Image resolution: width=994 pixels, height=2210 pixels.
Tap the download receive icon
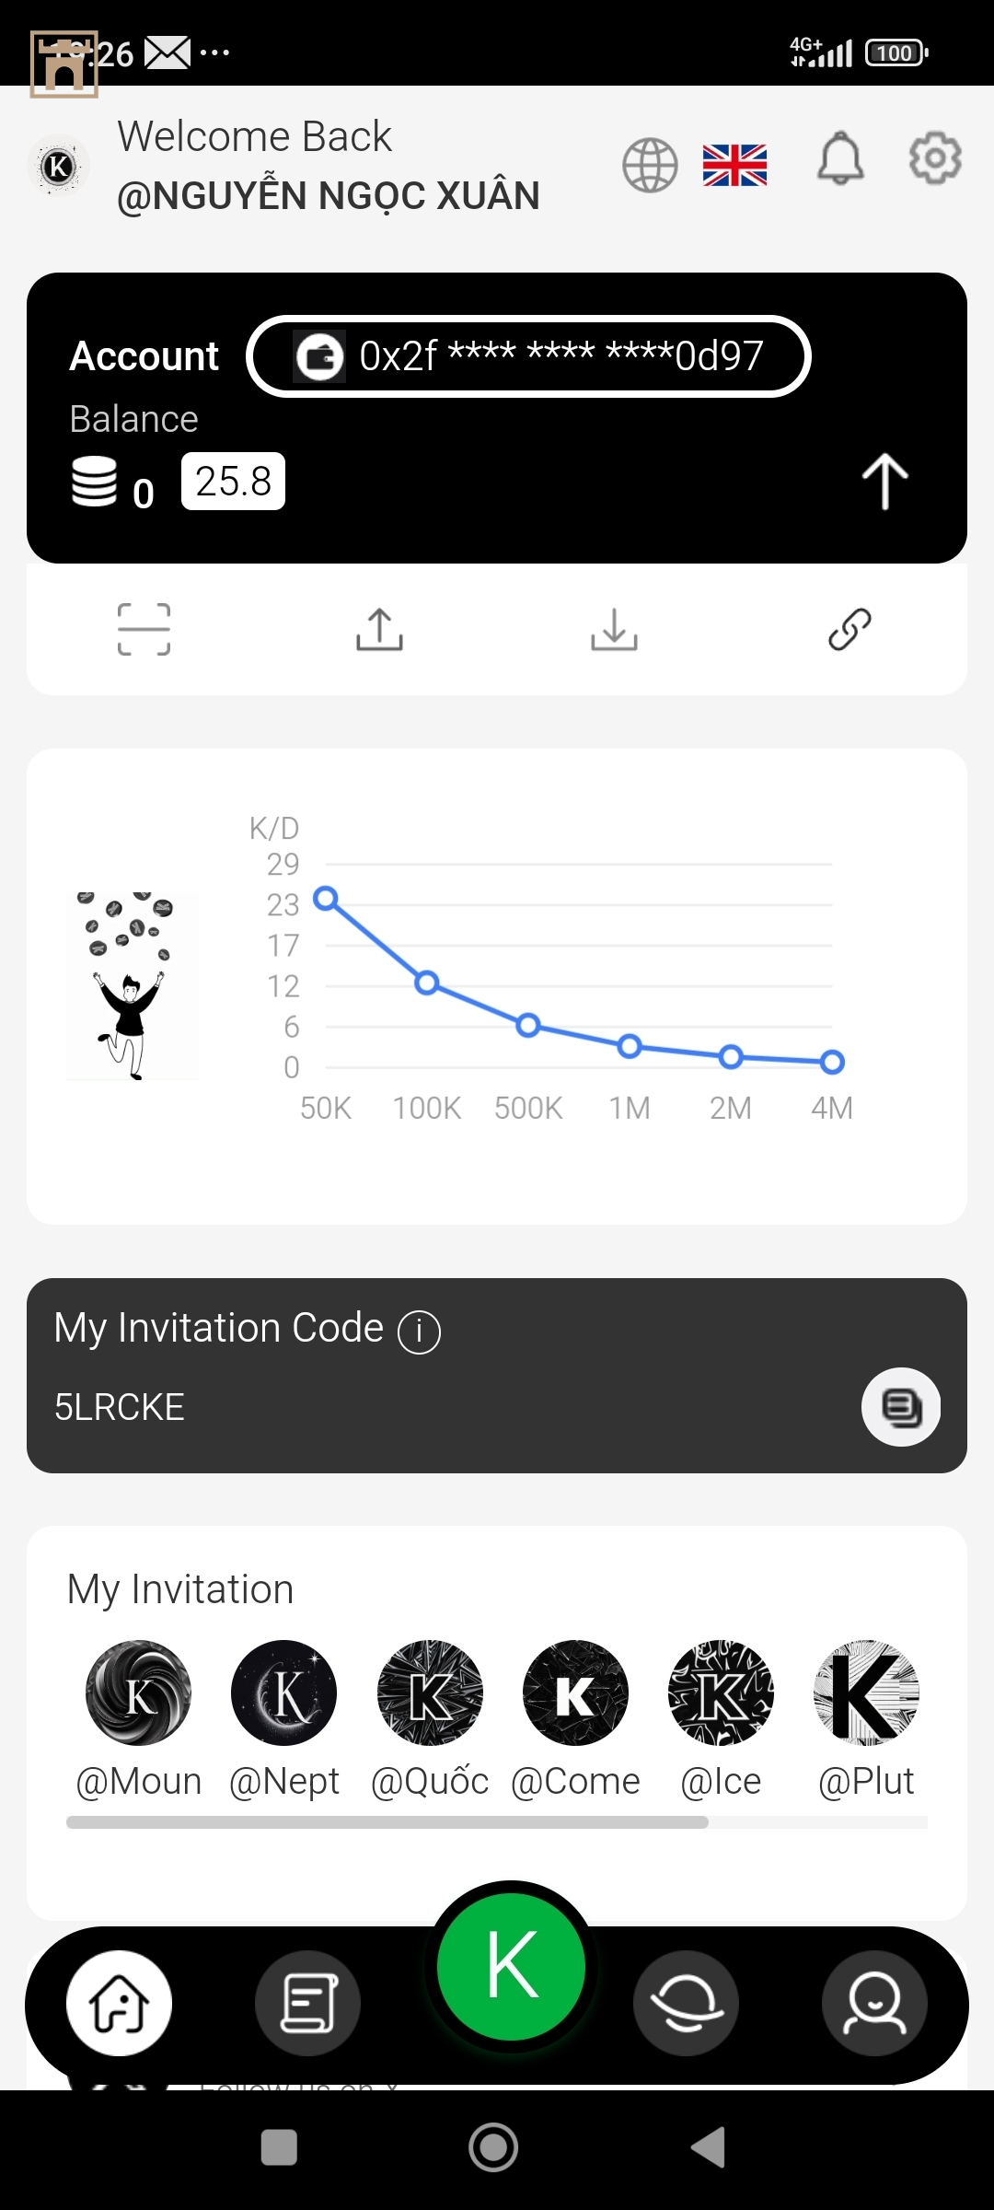[x=614, y=630]
